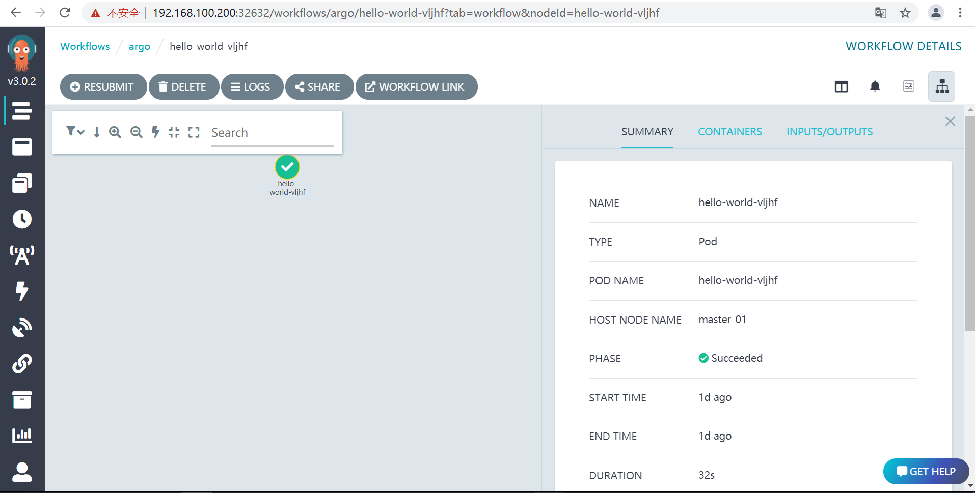Open Cron Workflows from the sidebar
Viewport: 975px width, 493px height.
(22, 219)
